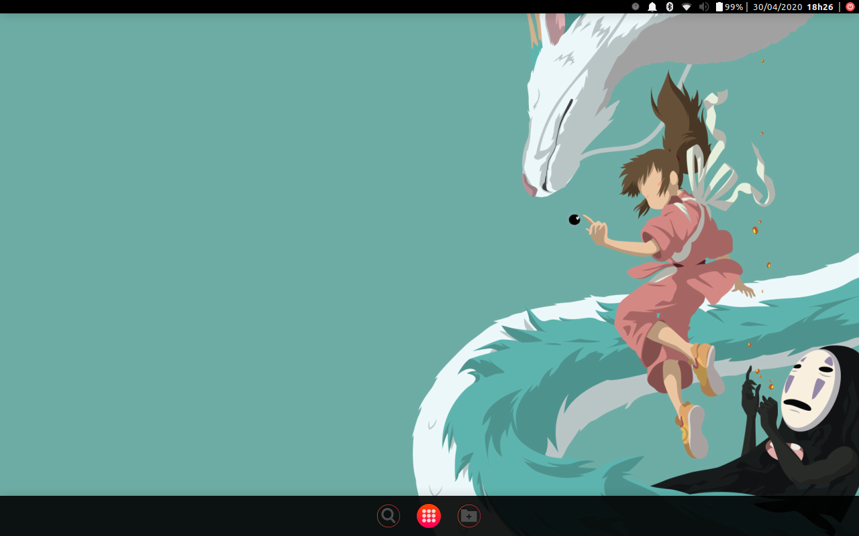859x536 pixels.
Task: Click the new folder icon in dock
Action: tap(469, 516)
